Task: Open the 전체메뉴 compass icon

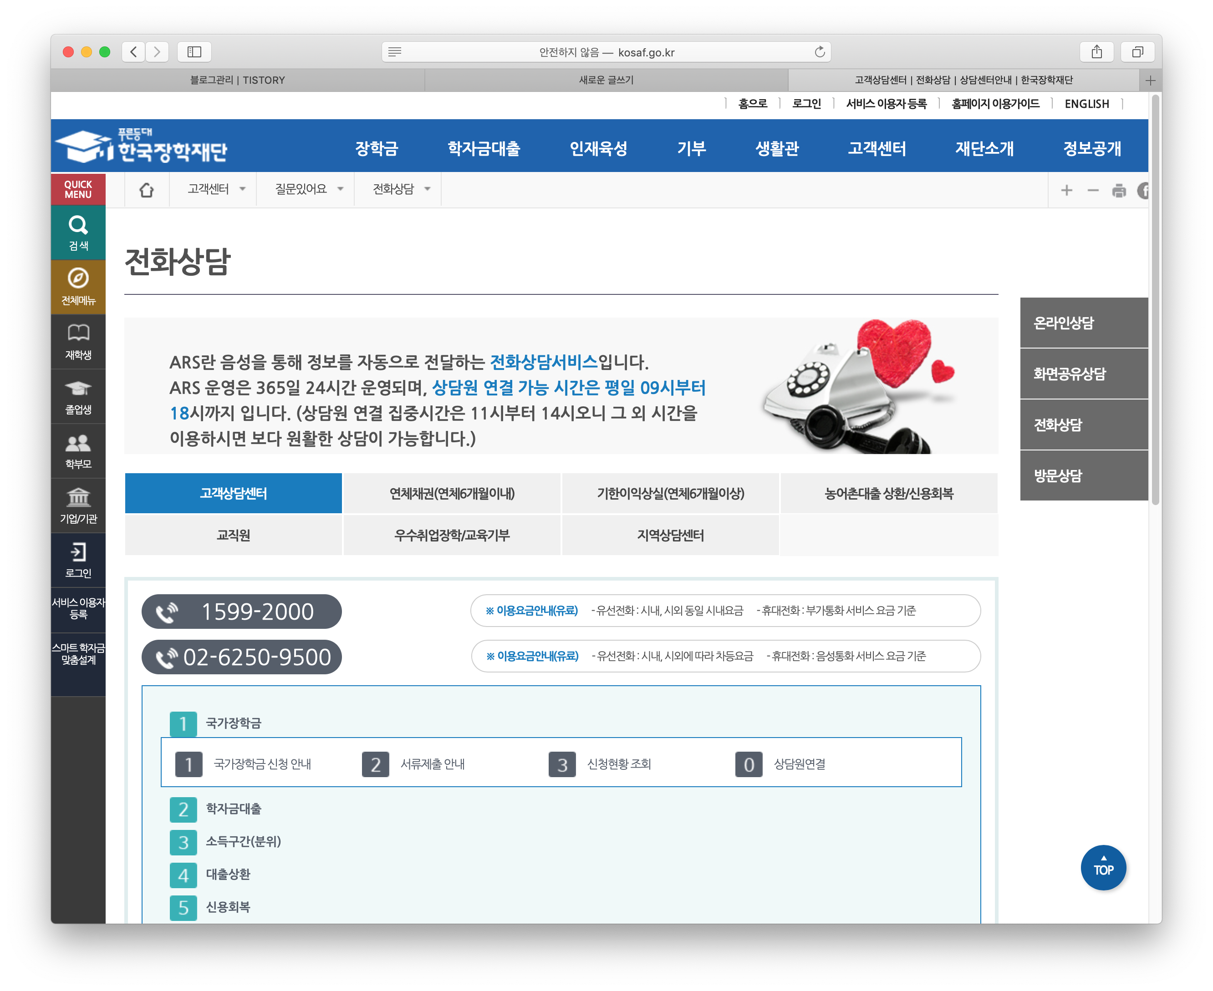Action: 78,278
